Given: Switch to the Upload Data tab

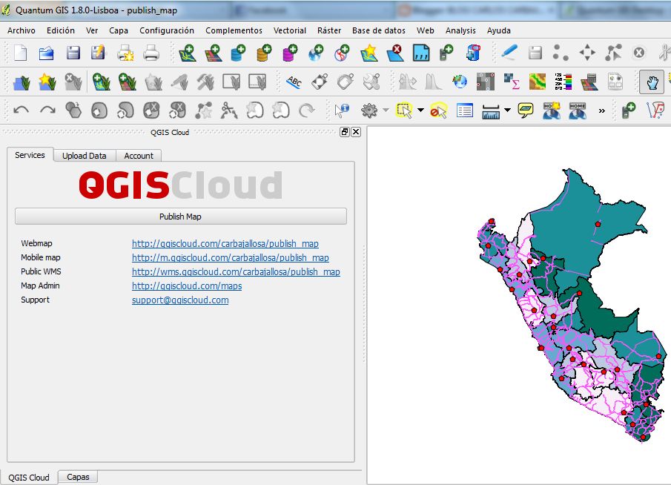Looking at the screenshot, I should 84,156.
